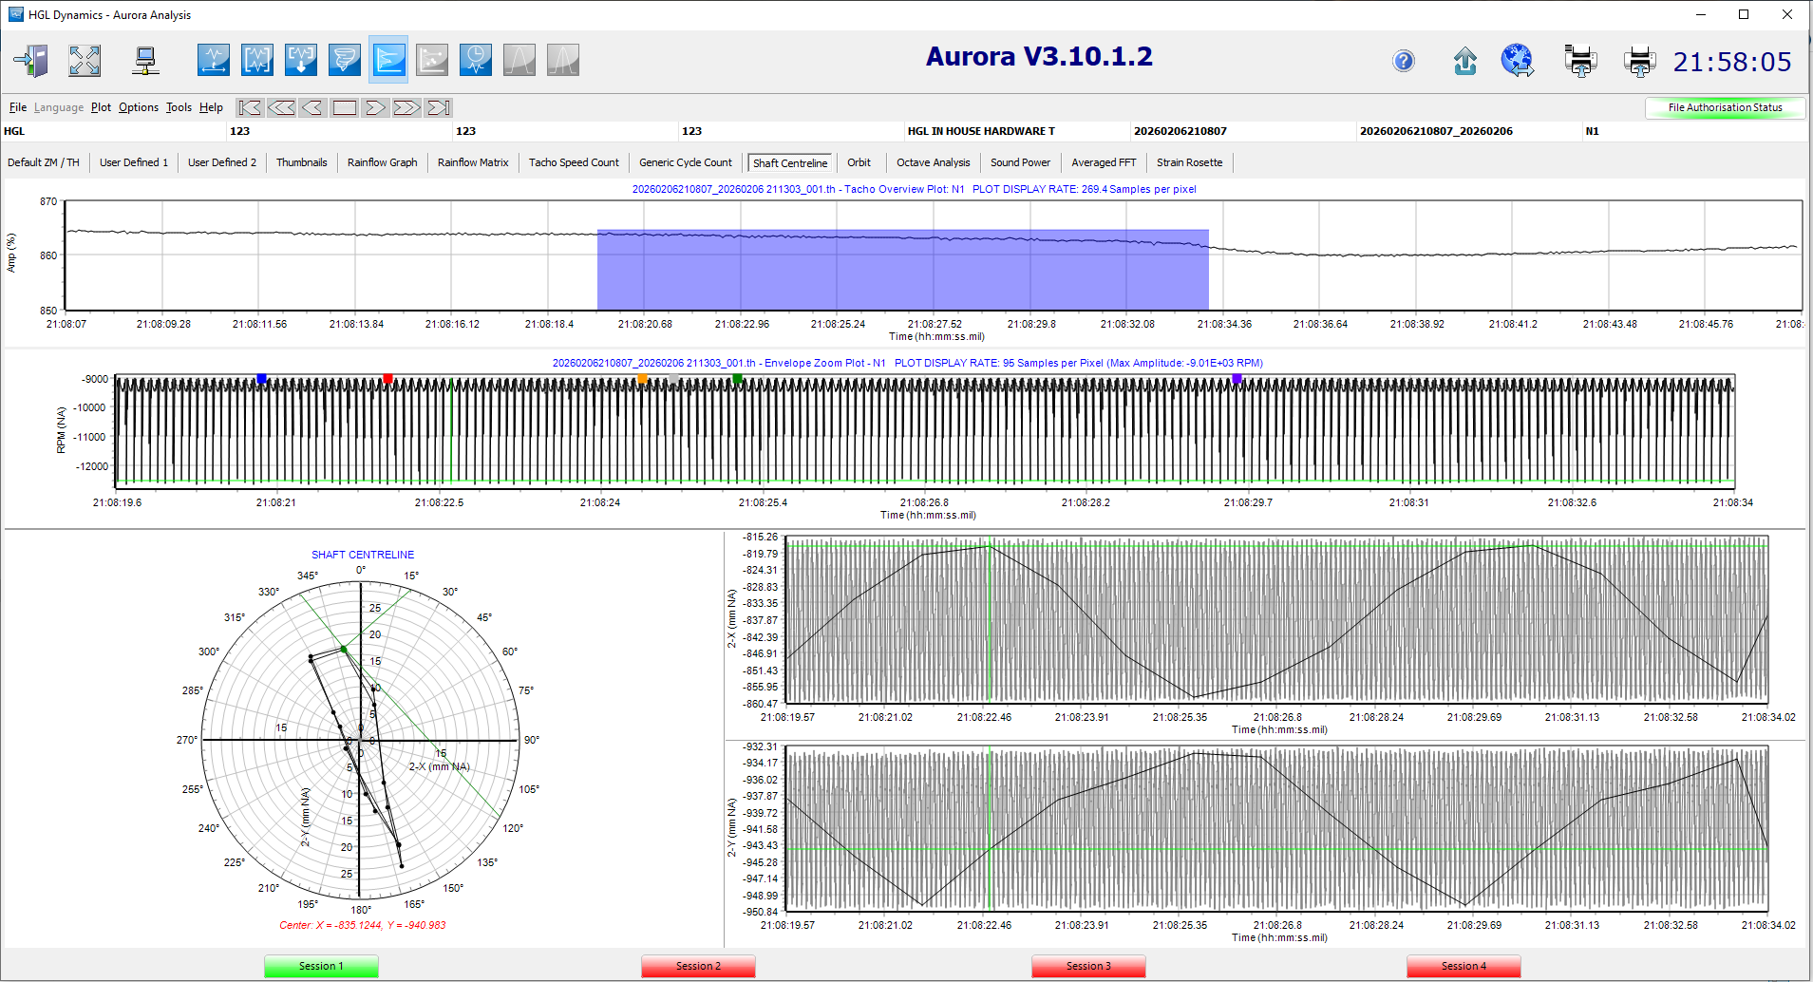This screenshot has width=1813, height=982.
Task: Click the clock waveform toolbar icon
Action: (x=475, y=61)
